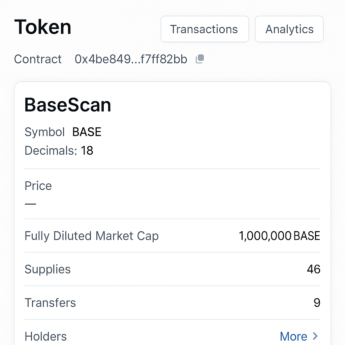Viewport: 345px width, 345px height.
Task: Click the Token page title
Action: tap(42, 27)
